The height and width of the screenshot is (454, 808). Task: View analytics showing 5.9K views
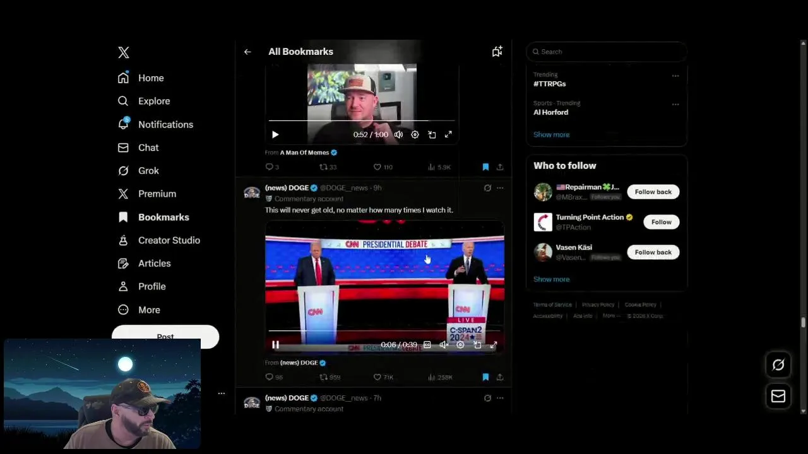click(x=439, y=167)
